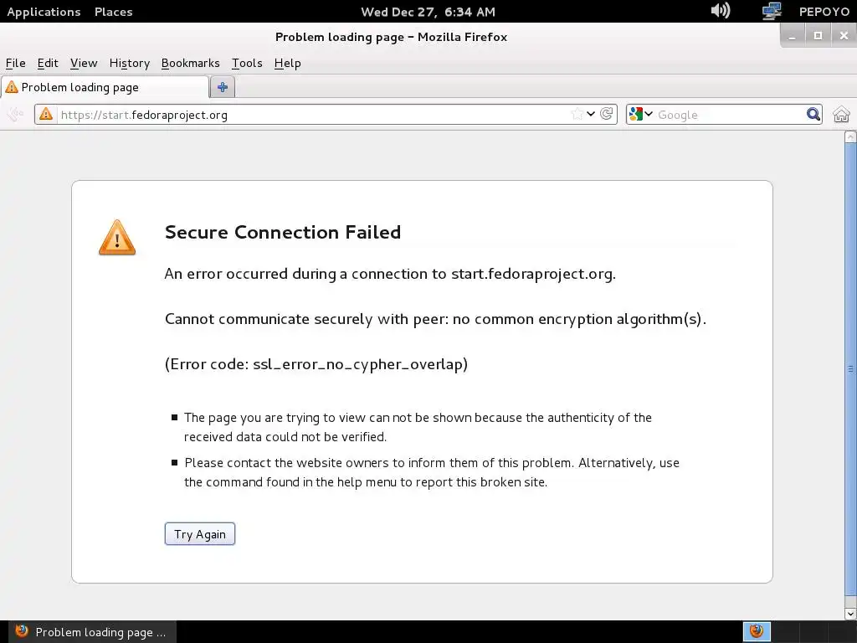Click the search magnifier icon
The image size is (857, 643).
[x=813, y=115]
